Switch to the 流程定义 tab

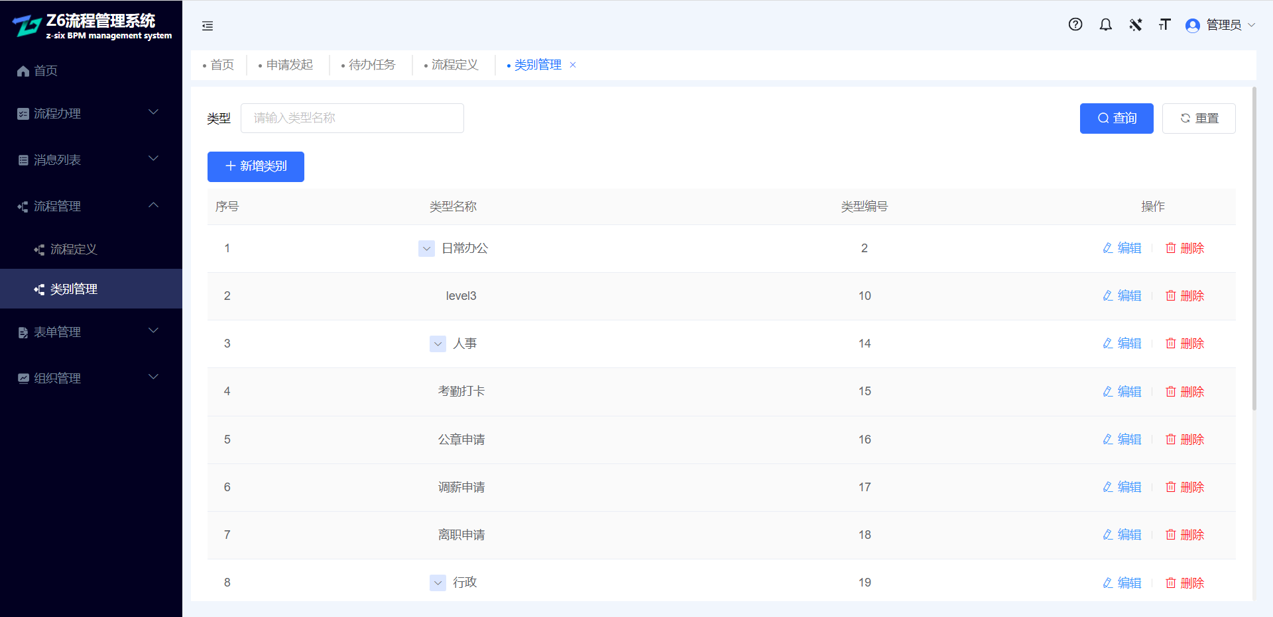coord(451,65)
